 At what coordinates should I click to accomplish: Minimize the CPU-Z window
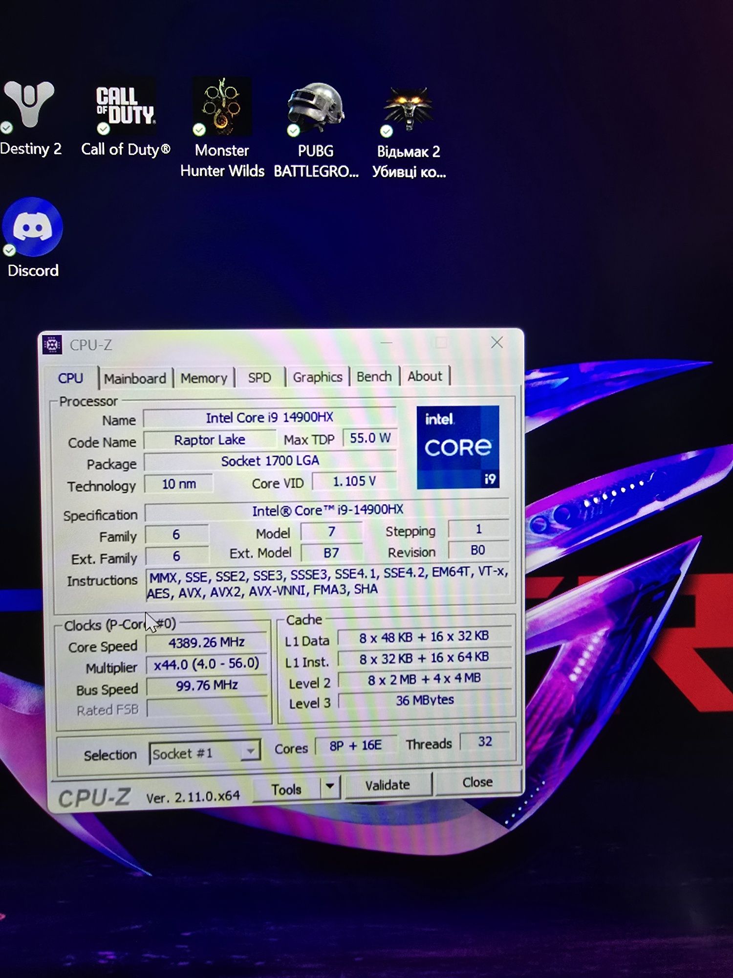coord(387,343)
